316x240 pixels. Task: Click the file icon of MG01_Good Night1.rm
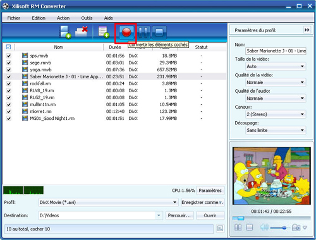pos(25,118)
